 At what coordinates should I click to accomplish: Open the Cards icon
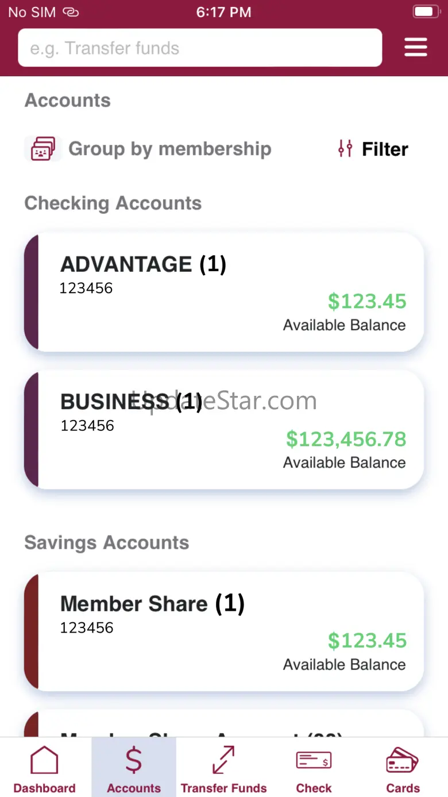pyautogui.click(x=403, y=760)
